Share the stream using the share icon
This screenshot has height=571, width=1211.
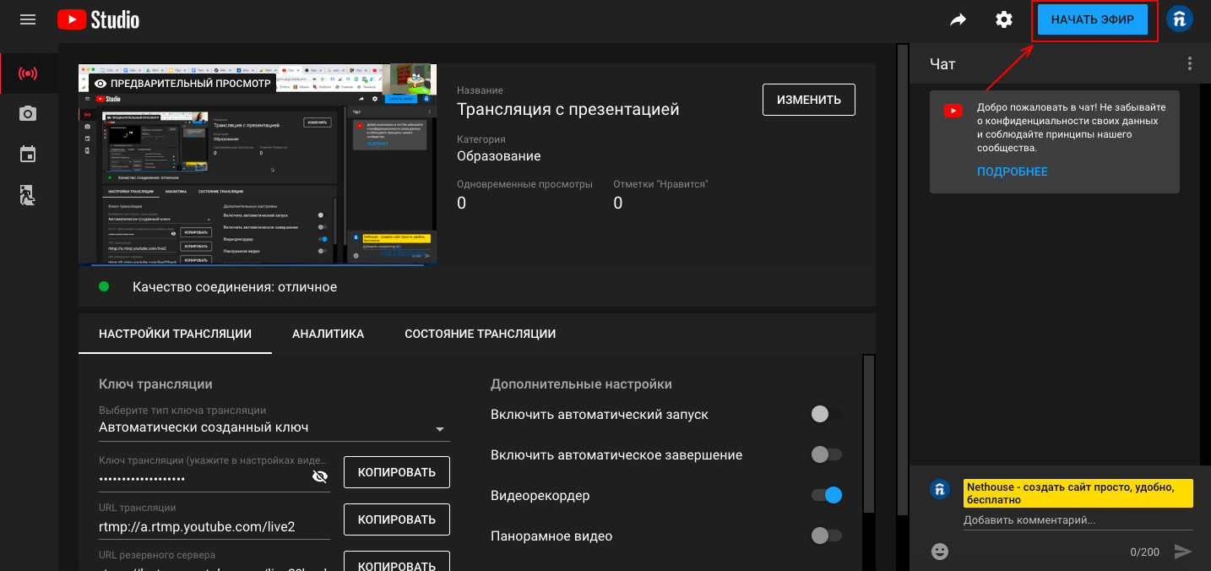coord(958,19)
